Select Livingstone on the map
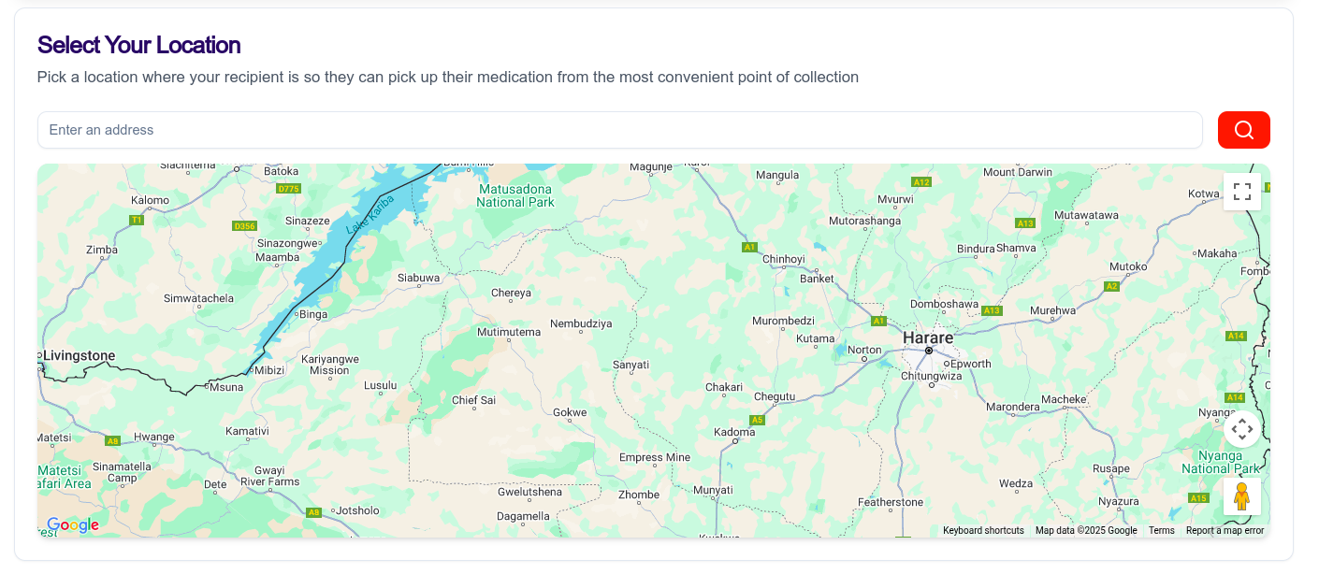This screenshot has height=574, width=1319. point(79,355)
